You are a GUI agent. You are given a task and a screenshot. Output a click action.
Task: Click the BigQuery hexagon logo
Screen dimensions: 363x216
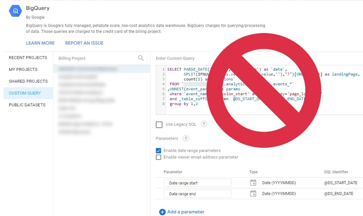(15, 11)
